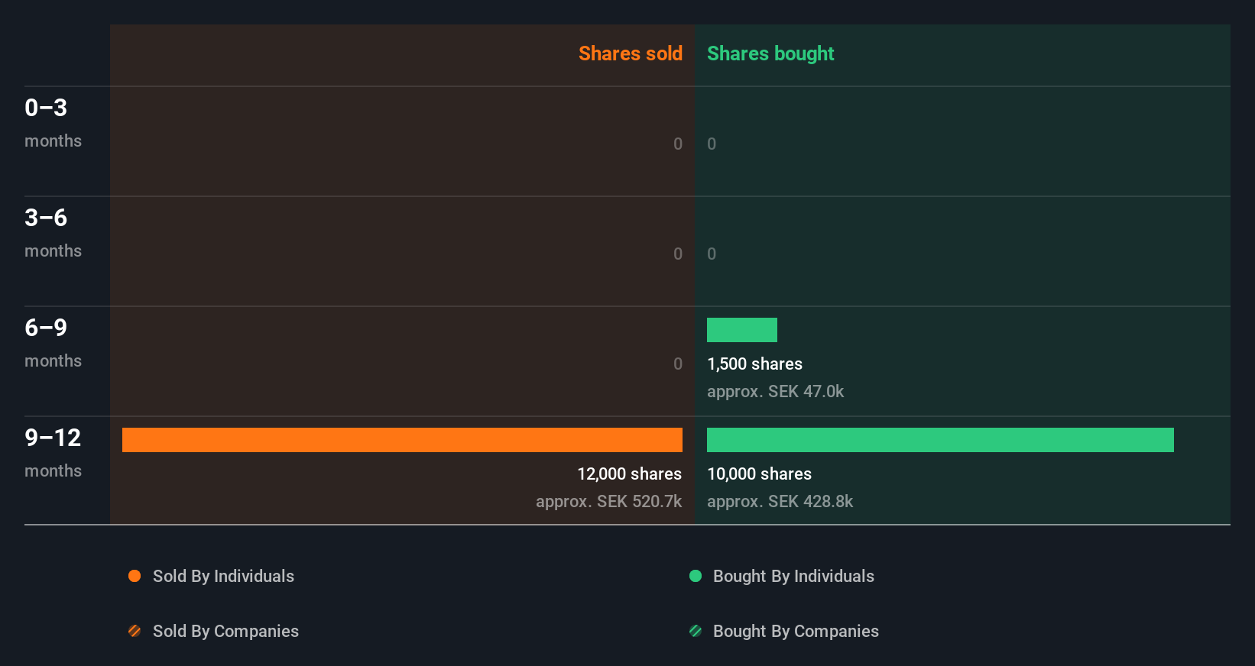Click the approx. SEK 47.0k text
Image resolution: width=1255 pixels, height=666 pixels.
(x=775, y=391)
